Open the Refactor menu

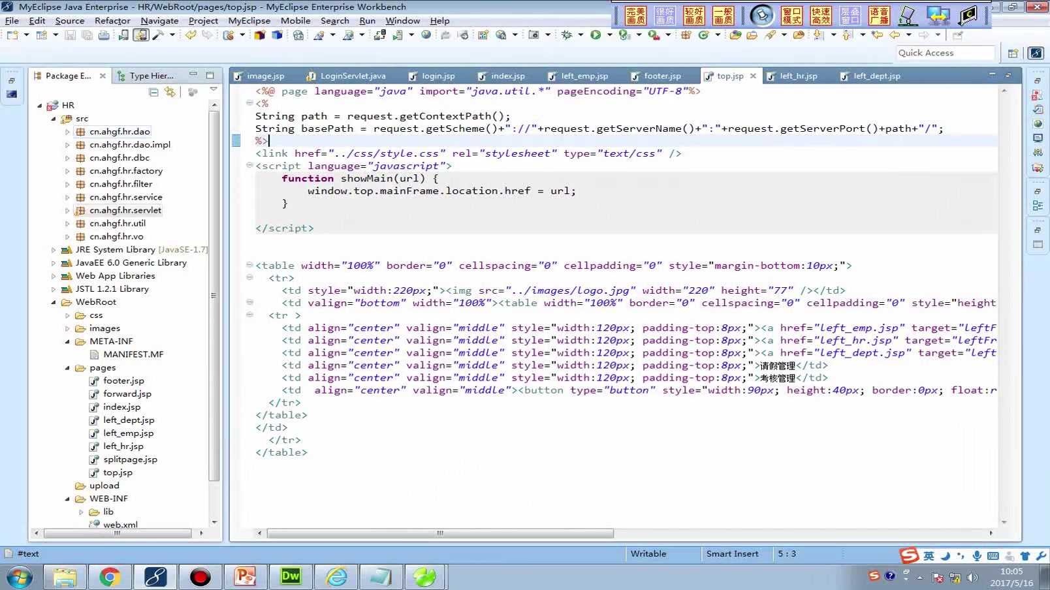point(112,21)
